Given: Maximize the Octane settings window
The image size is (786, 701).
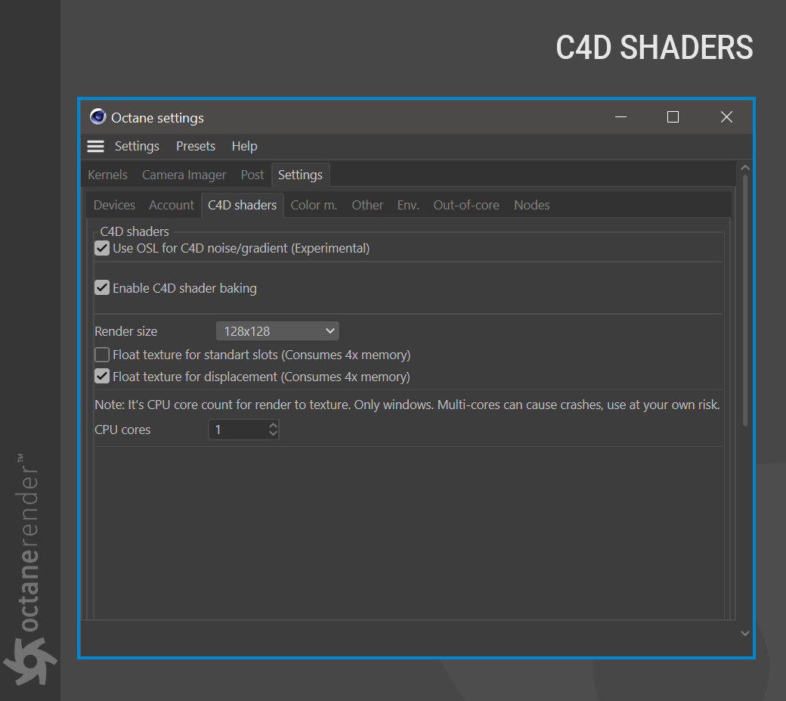Looking at the screenshot, I should coord(673,116).
